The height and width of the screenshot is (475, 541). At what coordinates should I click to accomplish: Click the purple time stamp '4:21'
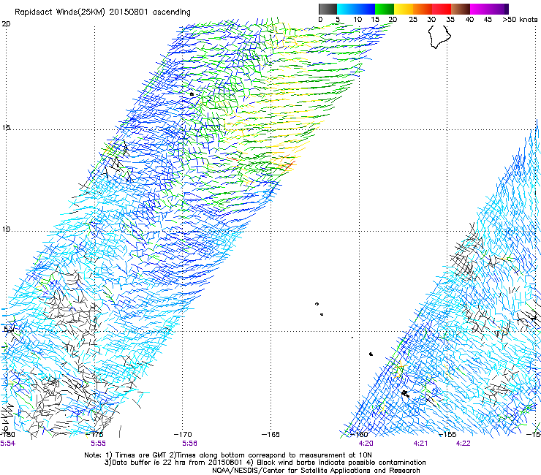click(420, 444)
